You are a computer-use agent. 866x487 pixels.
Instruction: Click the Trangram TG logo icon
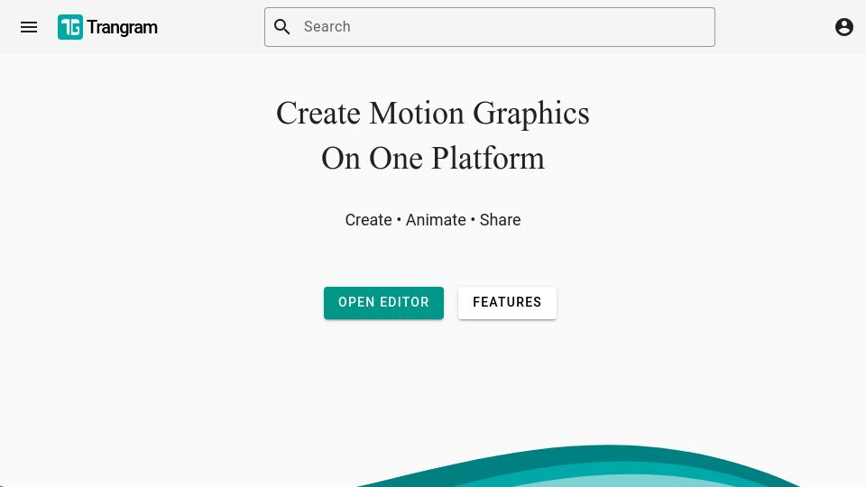pyautogui.click(x=70, y=27)
